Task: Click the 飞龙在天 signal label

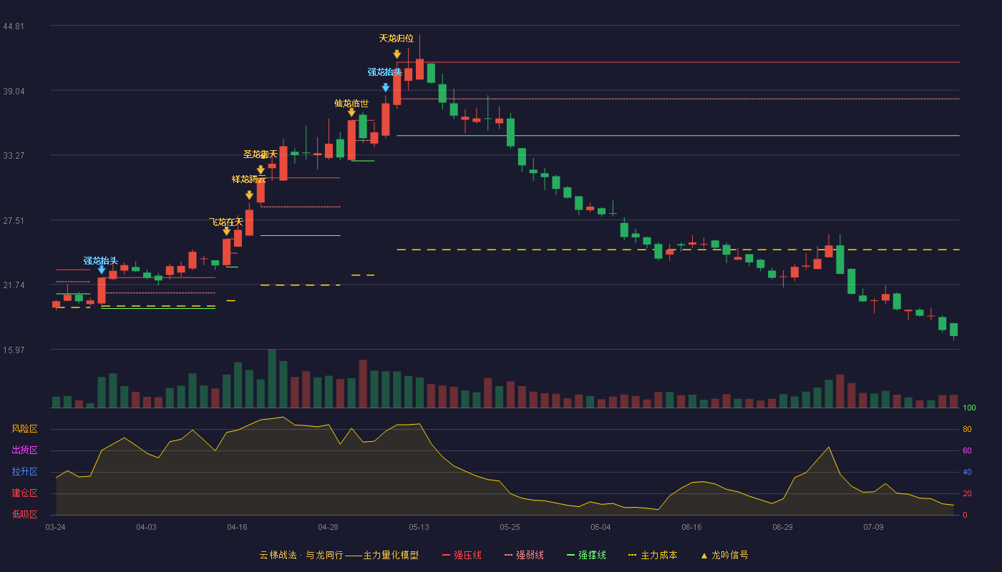Action: coord(226,222)
